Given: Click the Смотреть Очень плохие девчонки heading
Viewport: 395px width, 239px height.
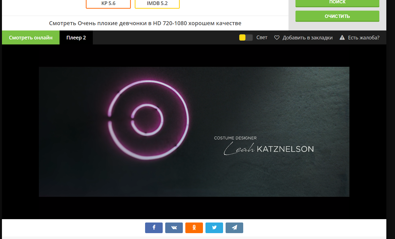Looking at the screenshot, I should pyautogui.click(x=145, y=23).
